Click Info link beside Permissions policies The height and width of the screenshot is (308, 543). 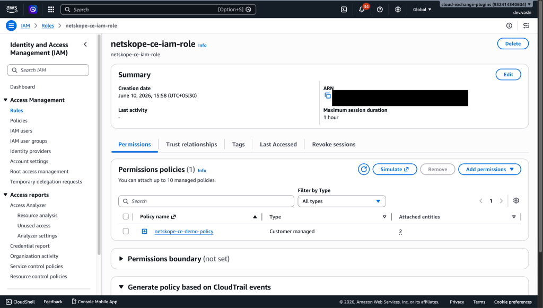(x=202, y=170)
